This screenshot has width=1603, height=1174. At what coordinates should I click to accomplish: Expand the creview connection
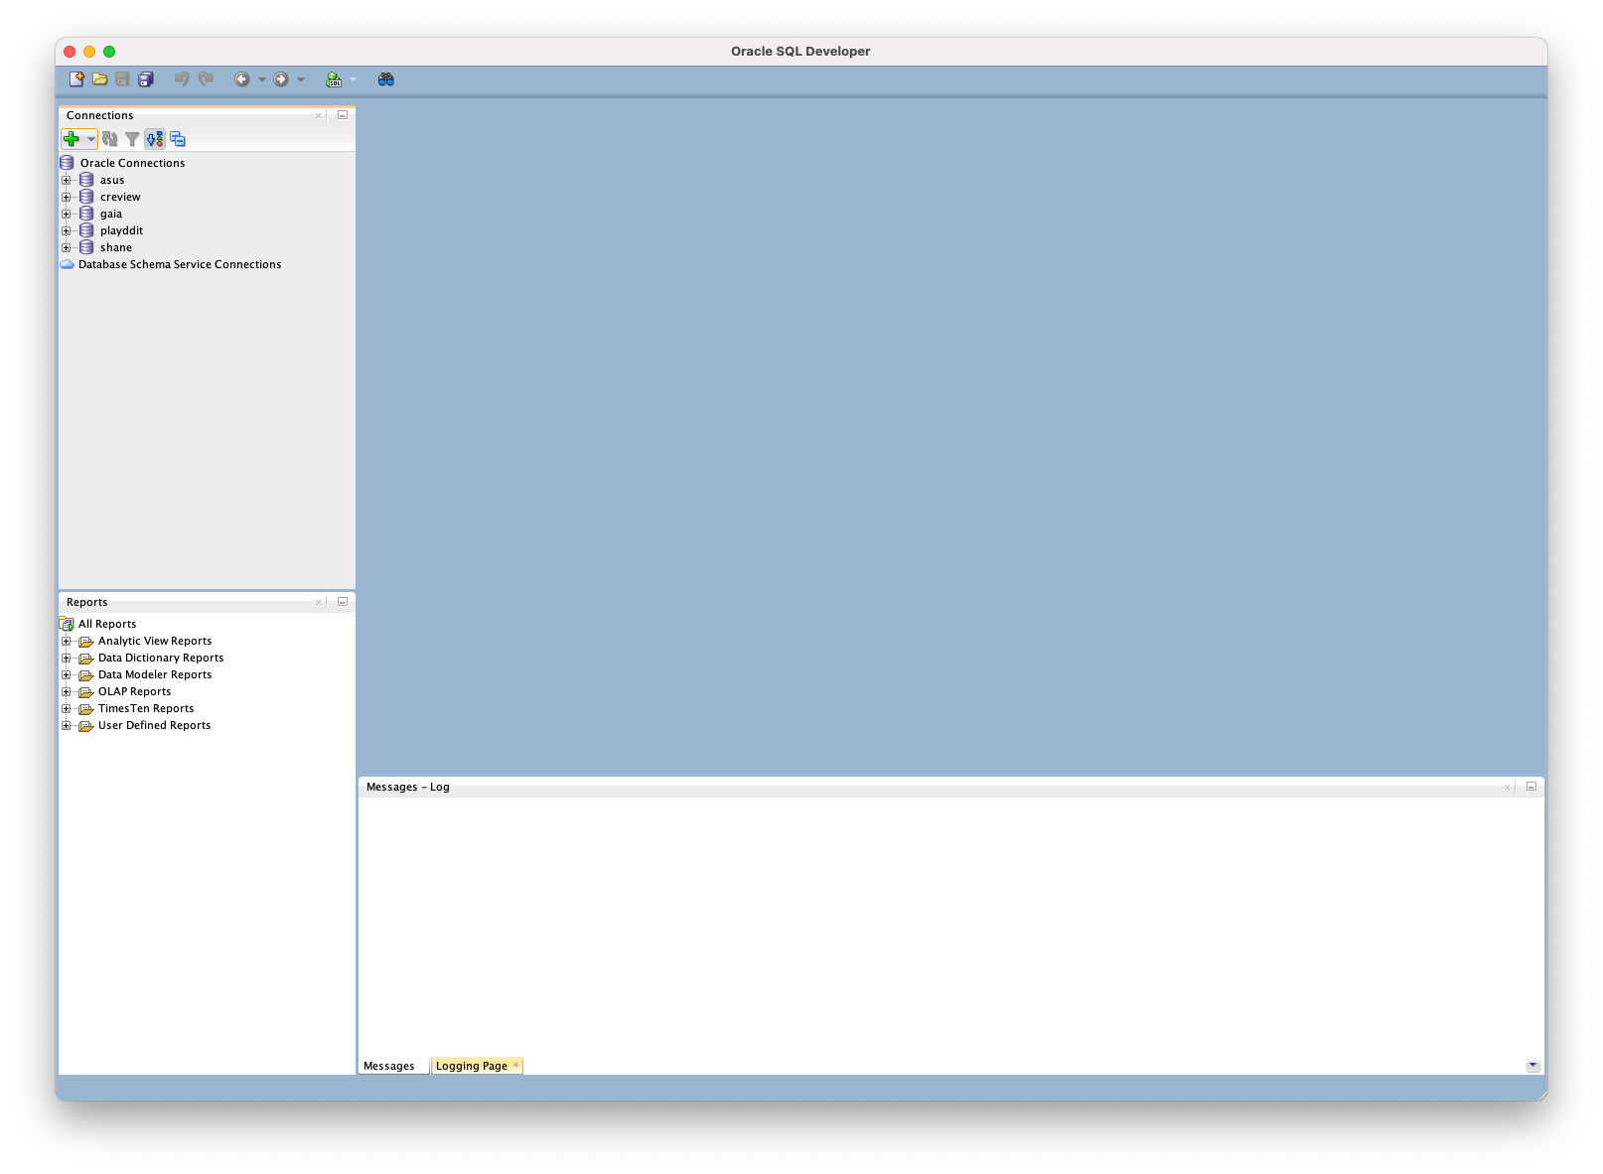coord(67,197)
